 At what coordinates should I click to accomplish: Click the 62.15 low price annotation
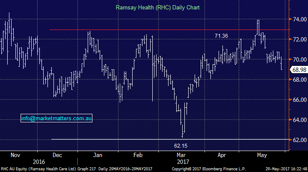(181, 145)
